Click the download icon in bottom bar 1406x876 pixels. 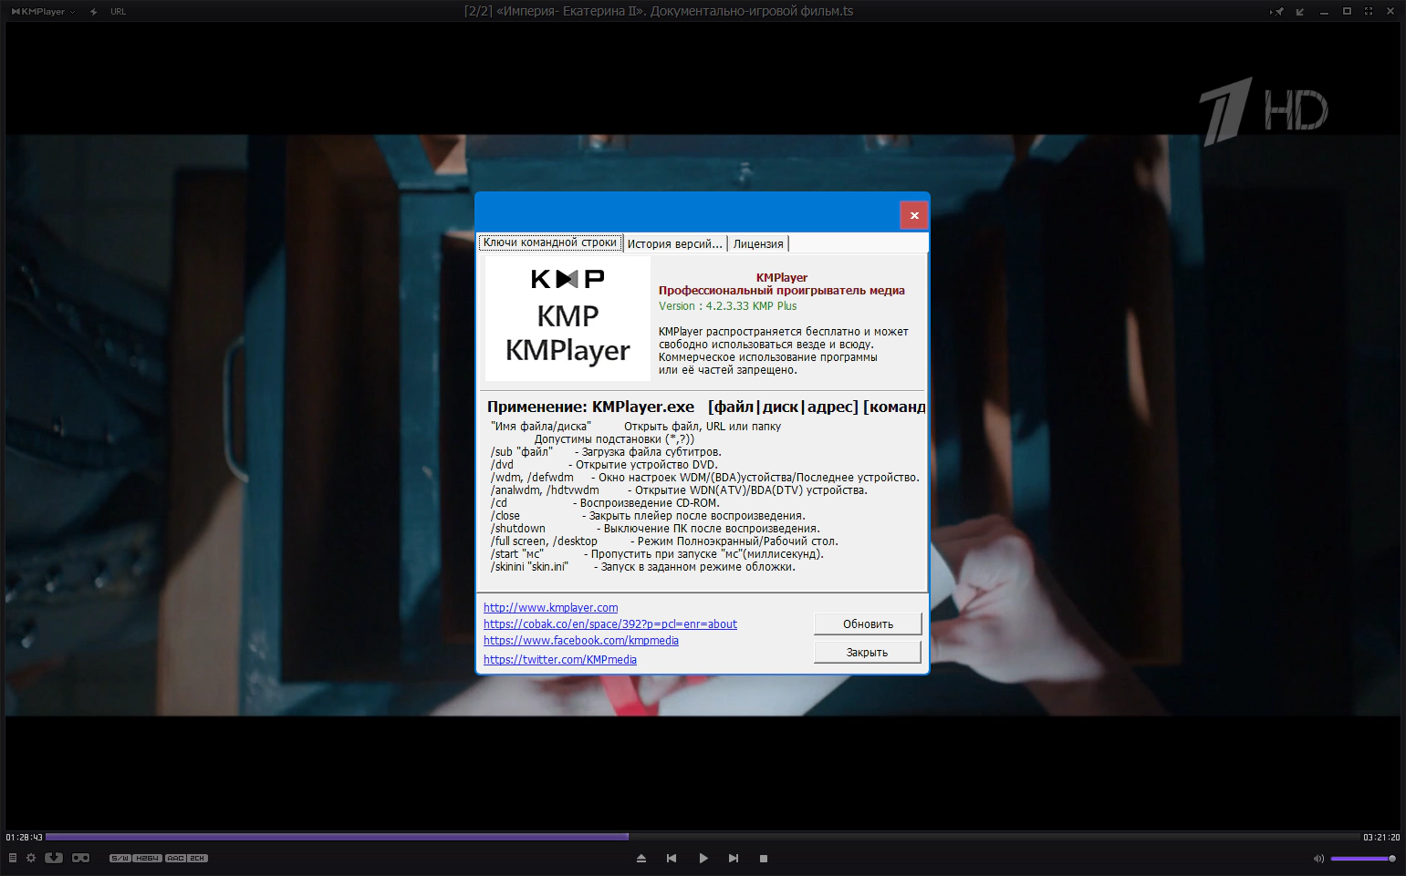coord(54,858)
